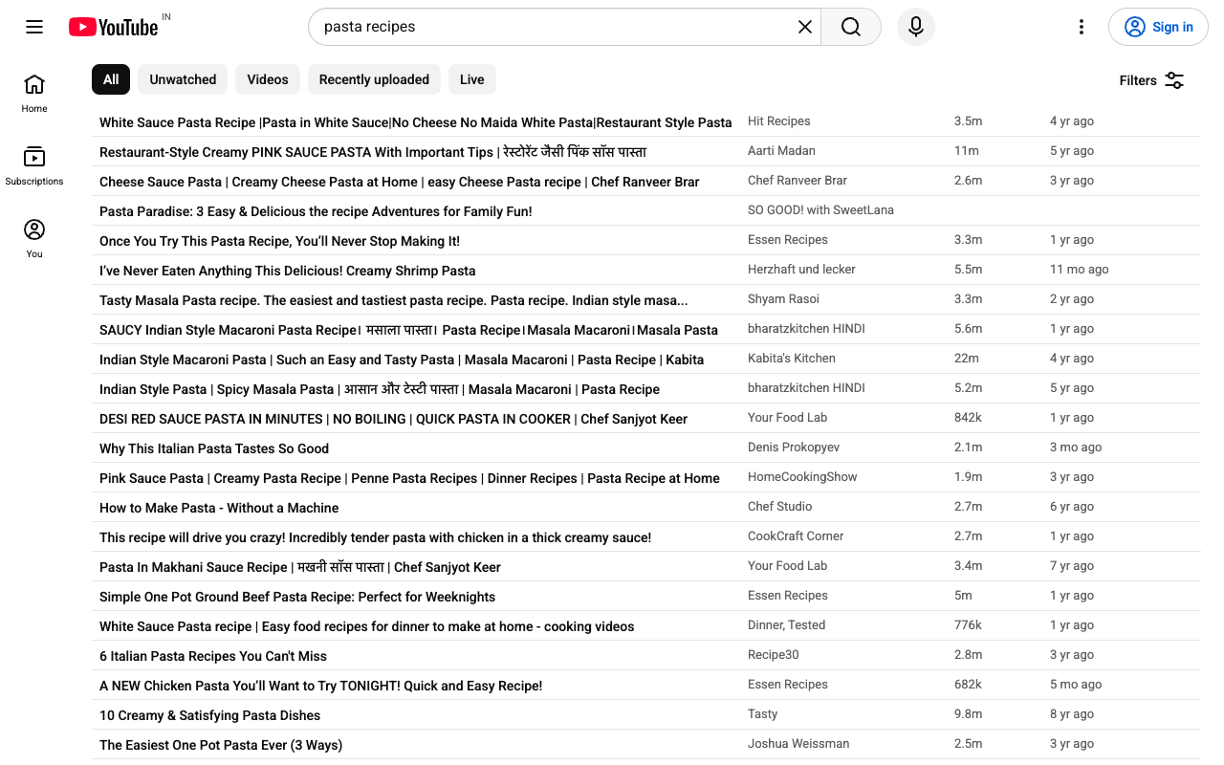Click channel name Aarti Madan
This screenshot has width=1224, height=765.
[x=781, y=151]
